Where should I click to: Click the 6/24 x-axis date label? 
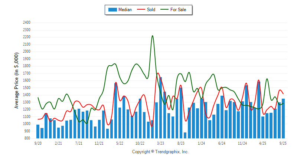pos(222,143)
